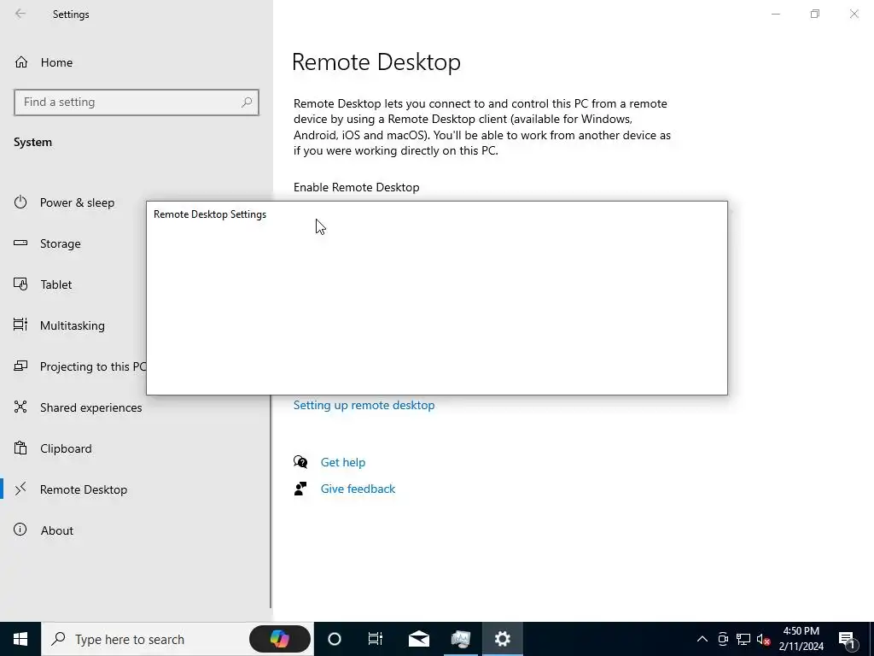Click the drive icon beside Storage
874x656 pixels.
tap(20, 243)
